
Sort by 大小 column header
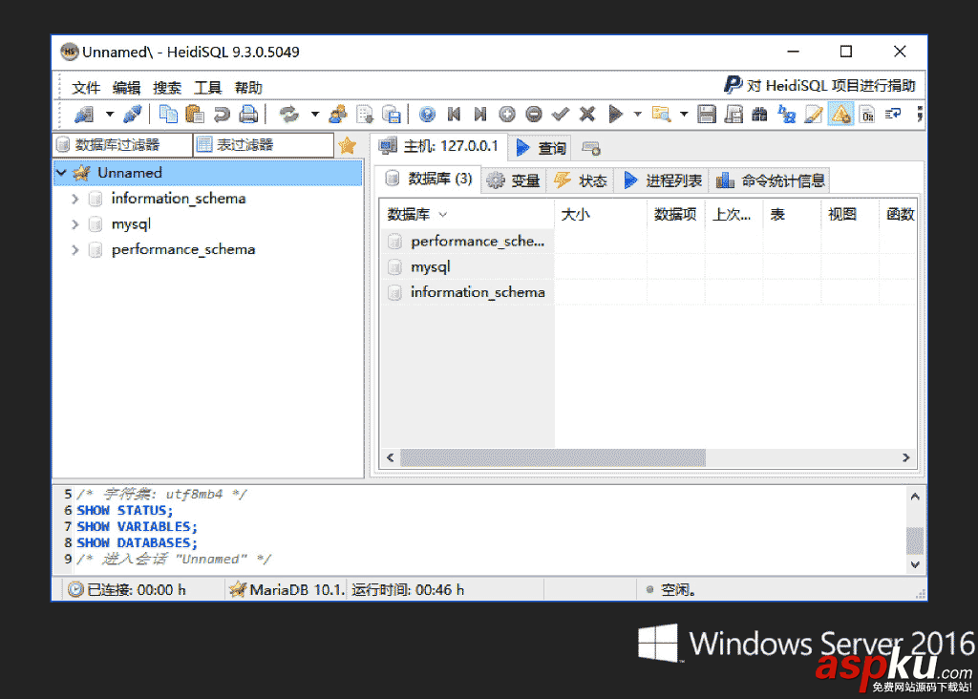point(601,215)
